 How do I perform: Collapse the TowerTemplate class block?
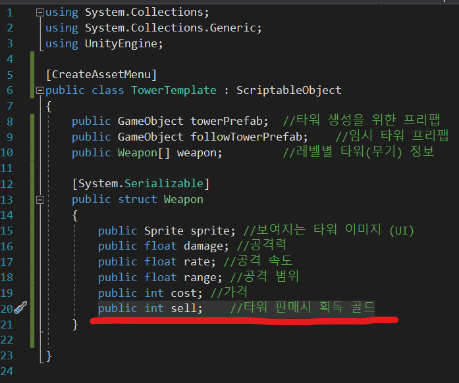pyautogui.click(x=41, y=90)
